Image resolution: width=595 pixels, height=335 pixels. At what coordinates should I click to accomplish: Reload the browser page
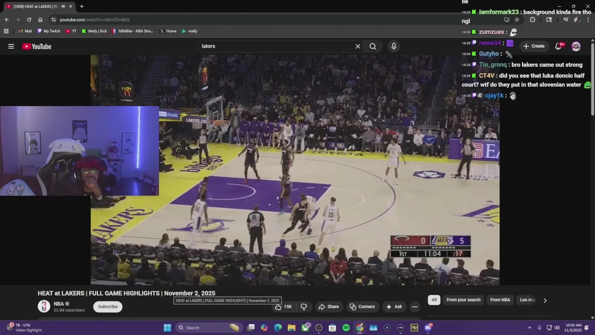click(x=29, y=20)
